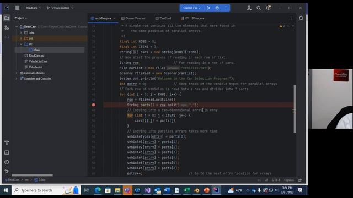Click the LF line separator indicator
This screenshot has width=353, height=198.
(x=266, y=180)
